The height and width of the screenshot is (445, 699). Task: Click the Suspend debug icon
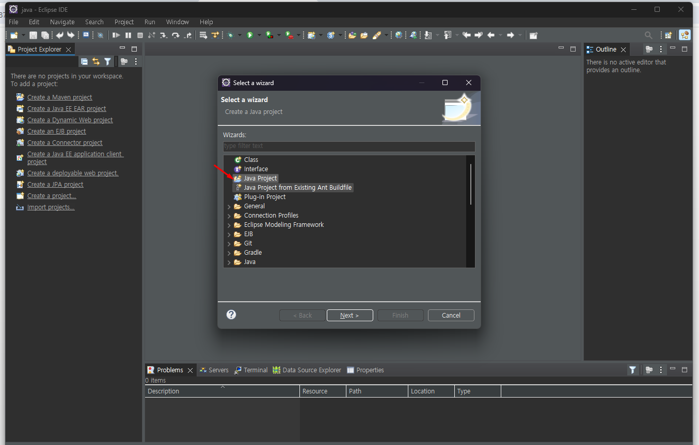pos(128,35)
